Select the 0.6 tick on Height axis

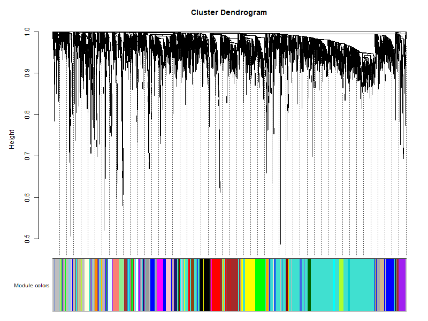[27, 198]
